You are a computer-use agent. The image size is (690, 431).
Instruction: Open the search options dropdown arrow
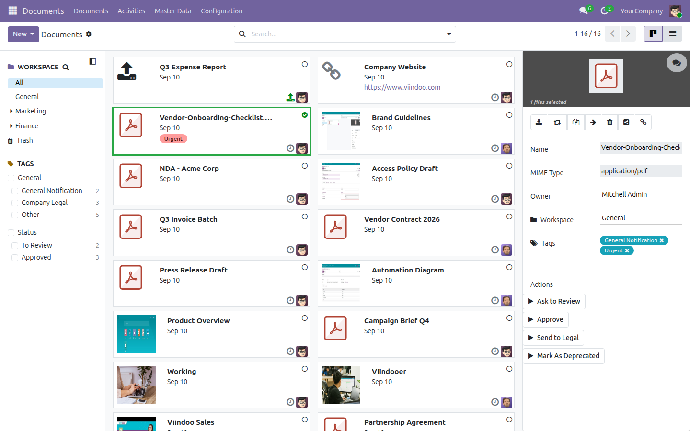tap(449, 34)
